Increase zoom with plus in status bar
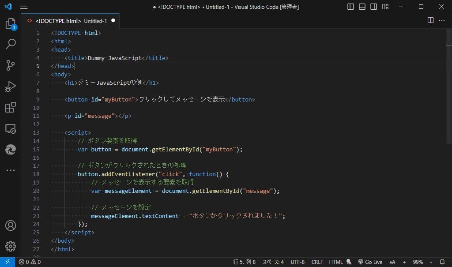Viewport: 452px width, 267px height. pyautogui.click(x=404, y=262)
